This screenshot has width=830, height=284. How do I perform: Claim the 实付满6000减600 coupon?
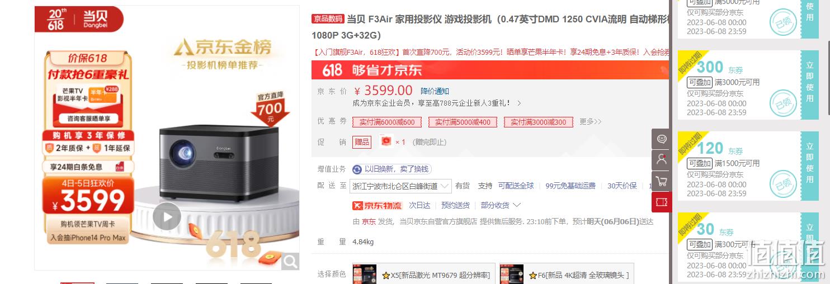[x=387, y=122]
